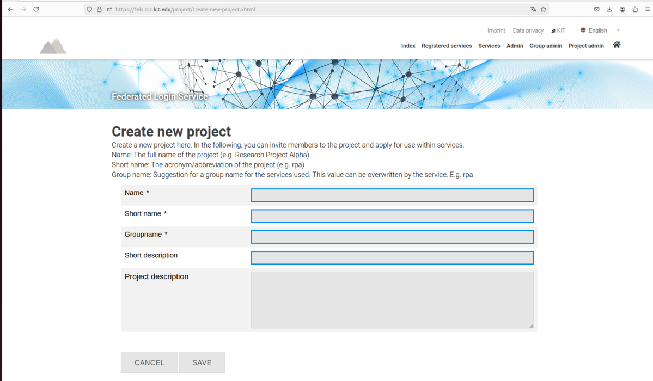Click the browser URL address field
Viewport: 653px width, 381px height.
point(316,9)
